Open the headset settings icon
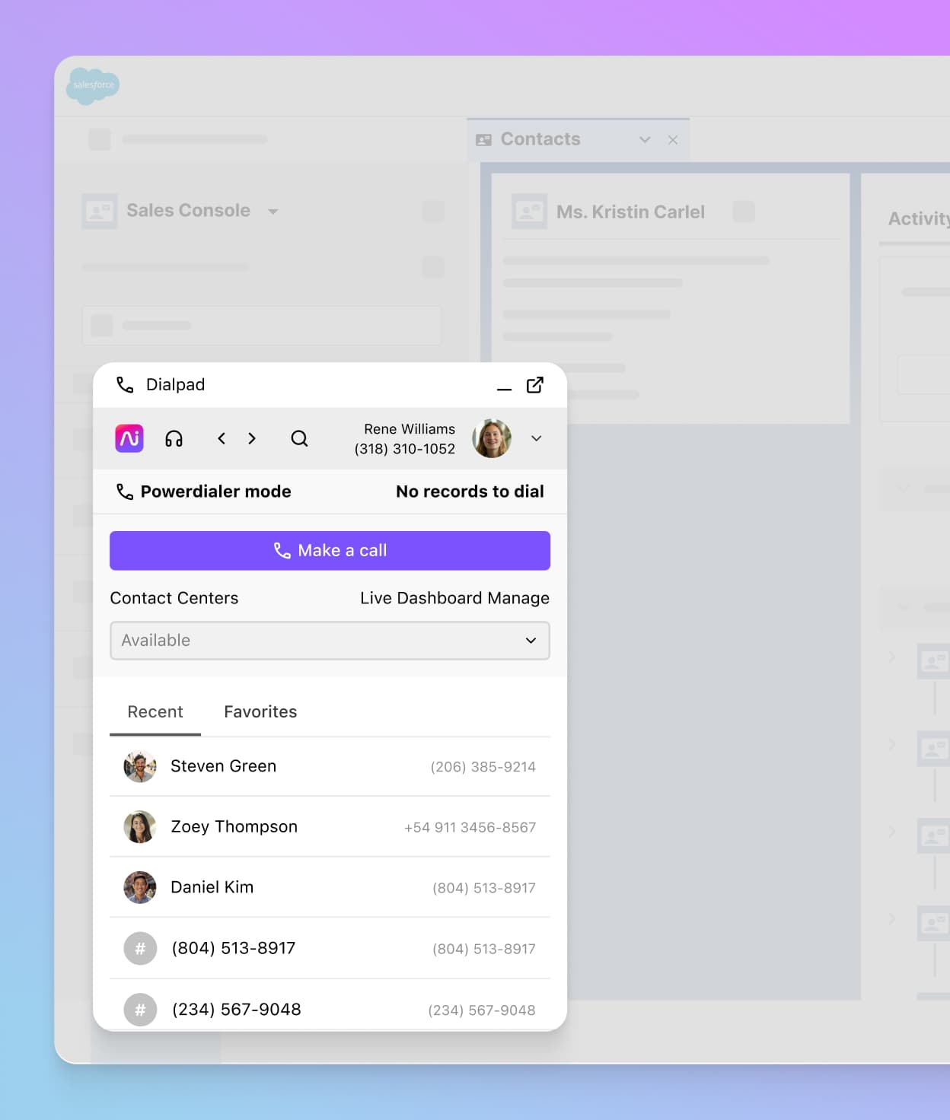The width and height of the screenshot is (950, 1120). point(174,438)
